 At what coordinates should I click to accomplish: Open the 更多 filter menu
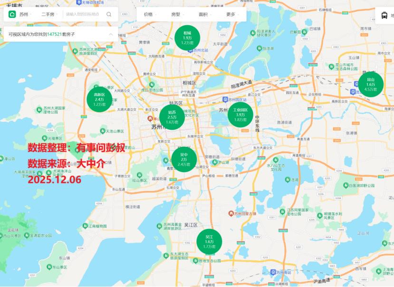232,14
